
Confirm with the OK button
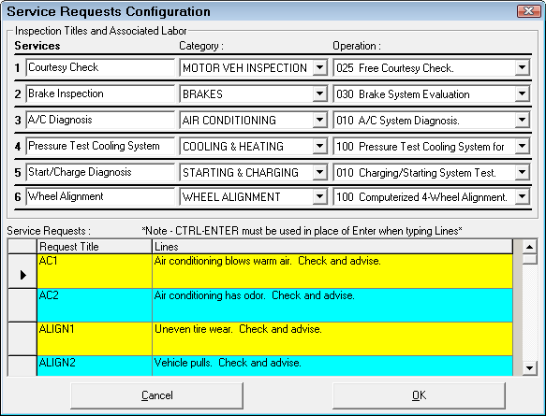(419, 395)
